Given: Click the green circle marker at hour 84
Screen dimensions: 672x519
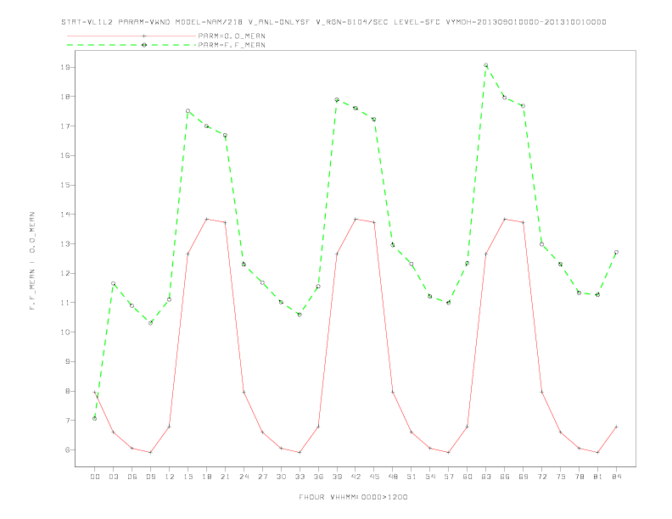Looking at the screenshot, I should pyautogui.click(x=616, y=252).
